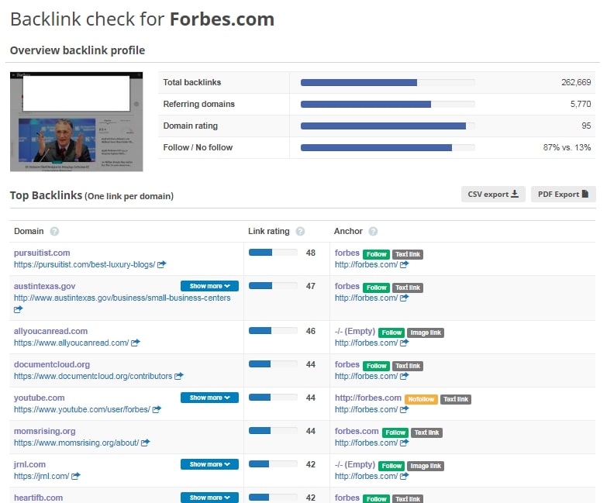
Task: Click the http://forbes.com anchor in youtube.com row
Action: coord(367,398)
